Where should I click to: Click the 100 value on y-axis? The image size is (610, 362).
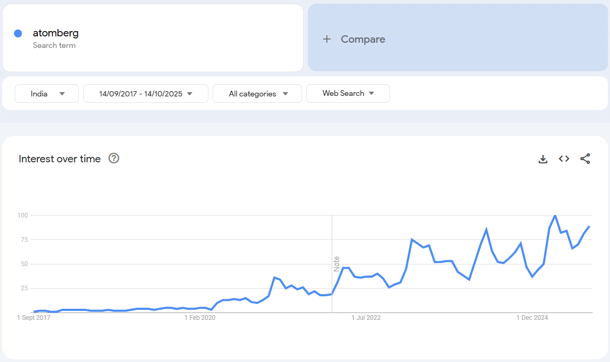pos(23,216)
